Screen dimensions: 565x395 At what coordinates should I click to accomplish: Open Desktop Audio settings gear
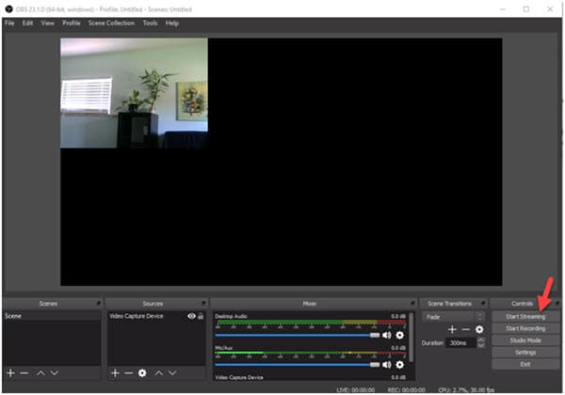pyautogui.click(x=399, y=336)
